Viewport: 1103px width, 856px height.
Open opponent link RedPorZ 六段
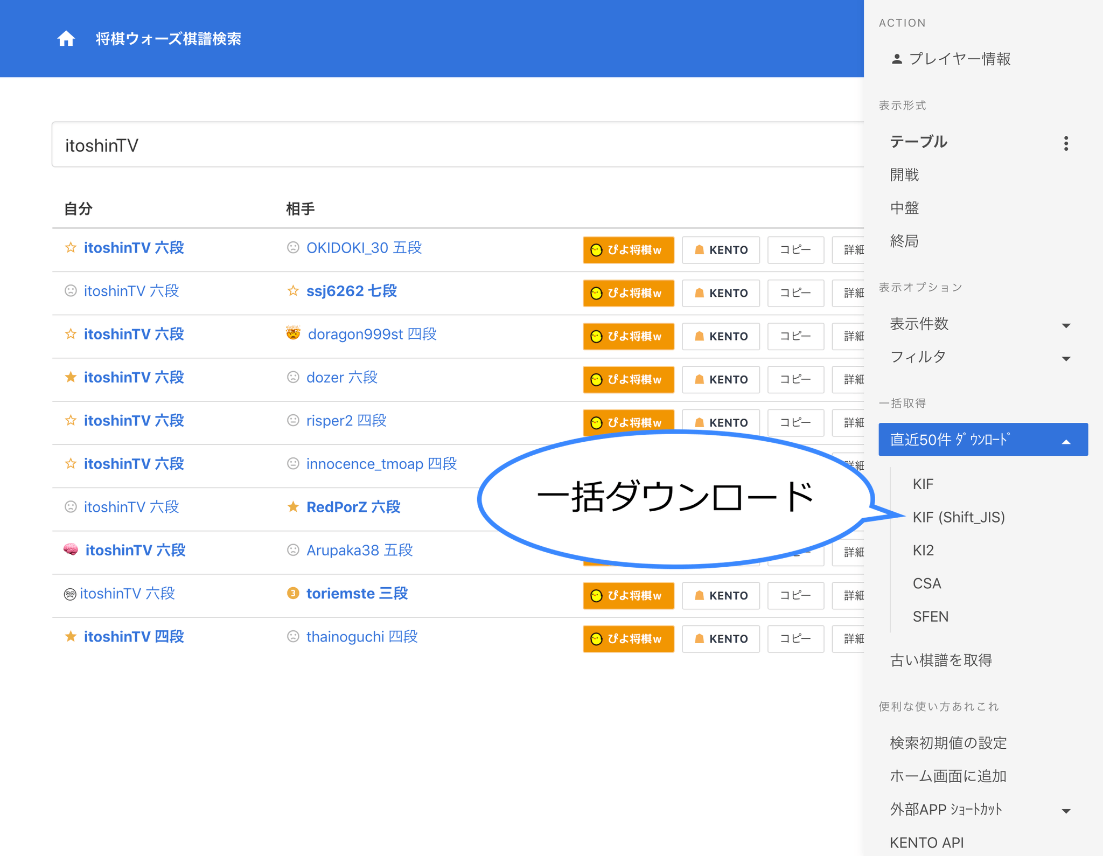[353, 507]
